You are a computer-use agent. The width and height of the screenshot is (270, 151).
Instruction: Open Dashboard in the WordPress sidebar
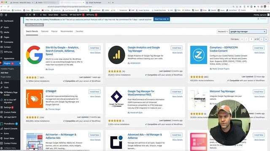8,21
